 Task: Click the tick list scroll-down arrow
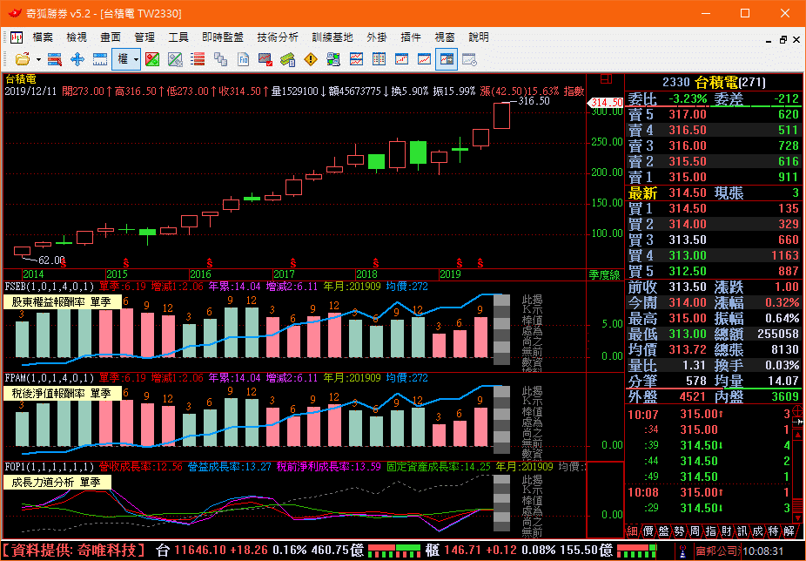click(x=798, y=517)
